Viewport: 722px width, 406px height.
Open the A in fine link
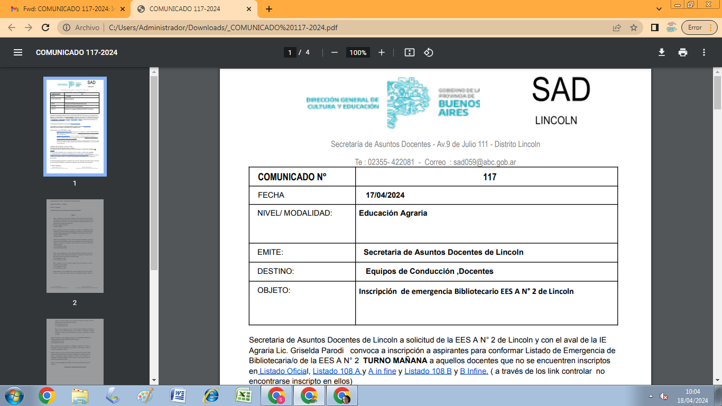pos(382,371)
